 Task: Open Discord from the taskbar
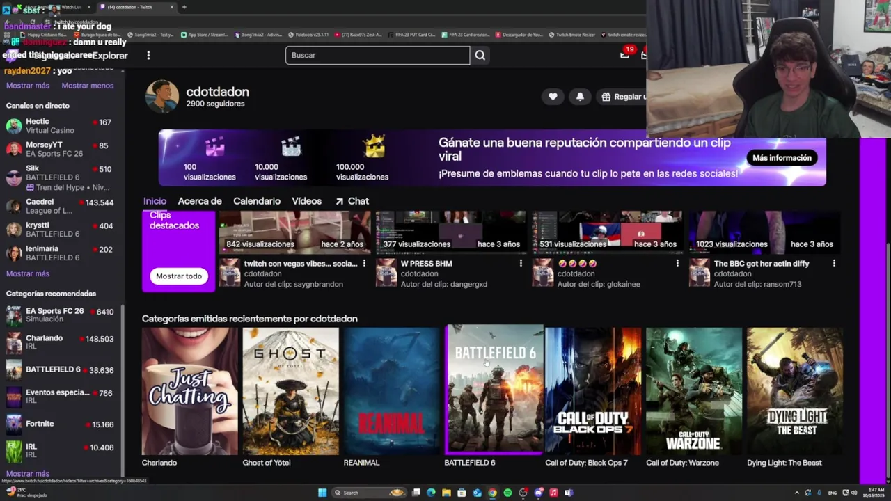click(538, 493)
